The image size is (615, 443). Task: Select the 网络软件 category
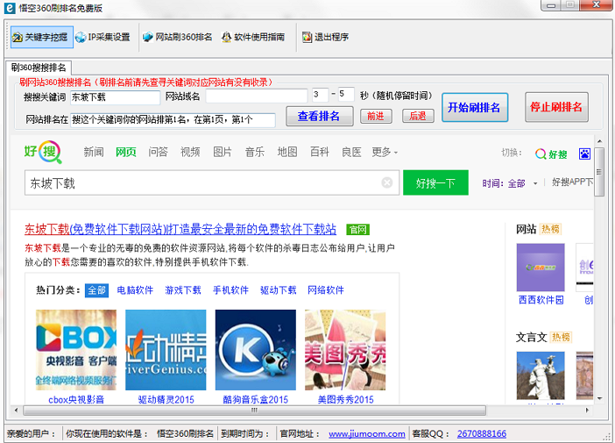[x=326, y=290]
